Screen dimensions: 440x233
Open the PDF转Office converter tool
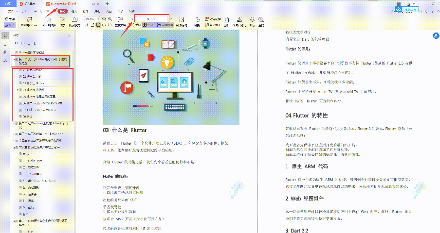click(29, 21)
